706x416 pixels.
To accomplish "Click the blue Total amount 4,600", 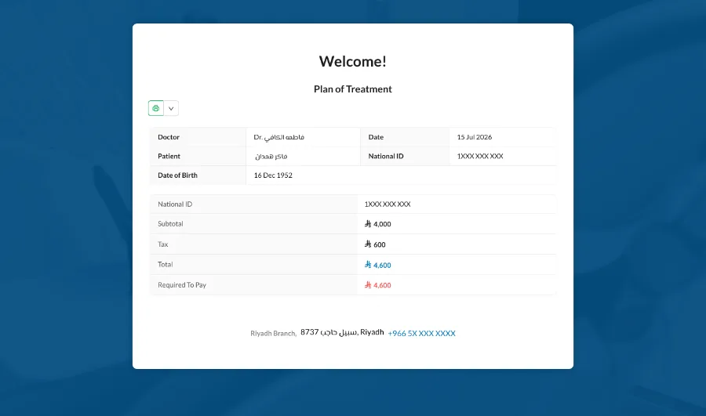I will point(382,266).
